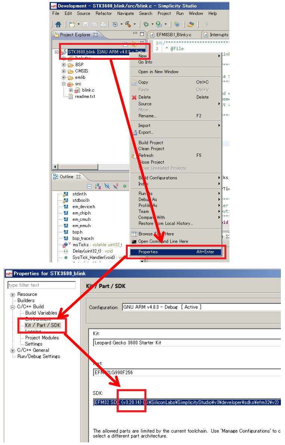Click the Collapse All icon in Outline panel
This screenshot has width=285, height=445.
click(x=89, y=186)
